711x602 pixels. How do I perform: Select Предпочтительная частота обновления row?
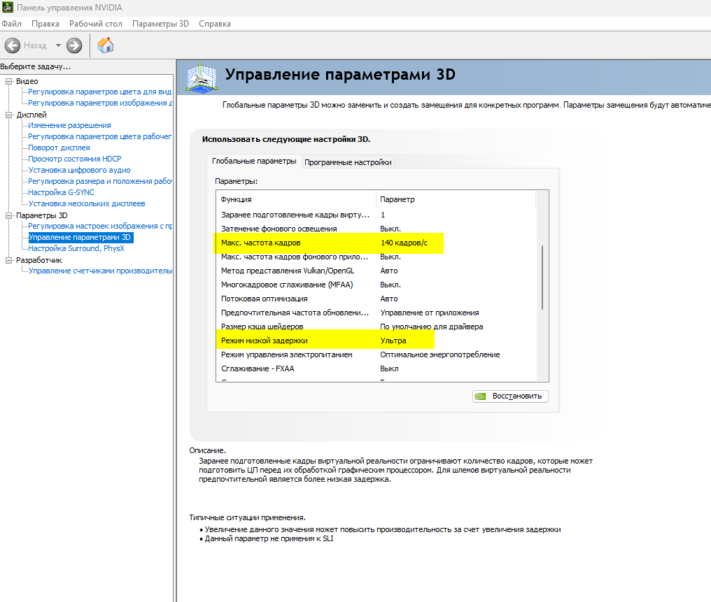pos(376,313)
